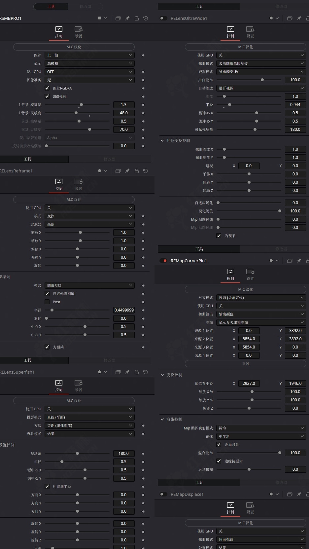The image size is (309, 549).
Task: Open the 自动缩放 dropdown showing 展开视图
Action: click(261, 88)
